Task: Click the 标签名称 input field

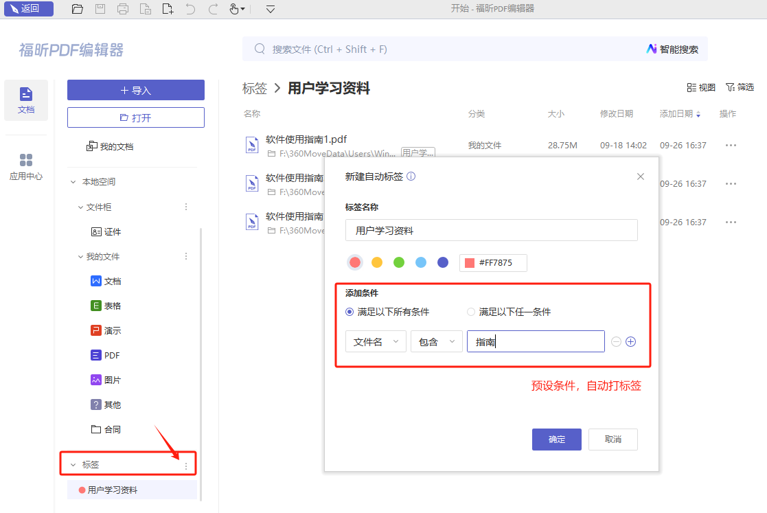Action: [x=491, y=231]
